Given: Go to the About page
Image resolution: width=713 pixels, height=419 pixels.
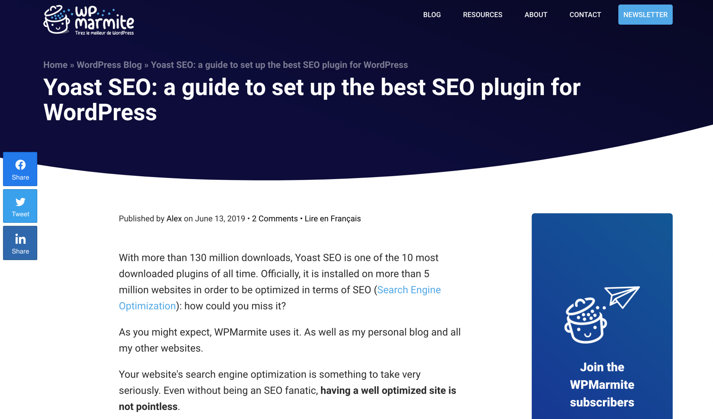Looking at the screenshot, I should pos(536,15).
